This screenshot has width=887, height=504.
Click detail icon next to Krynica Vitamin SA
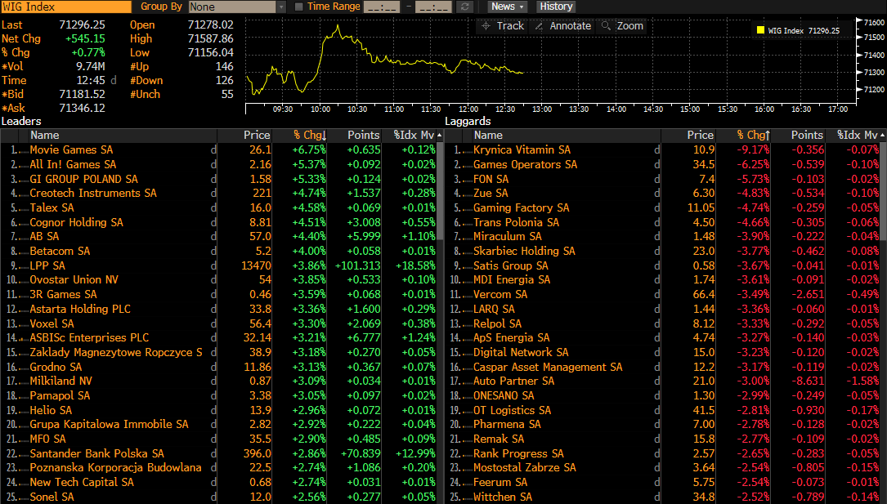click(656, 150)
